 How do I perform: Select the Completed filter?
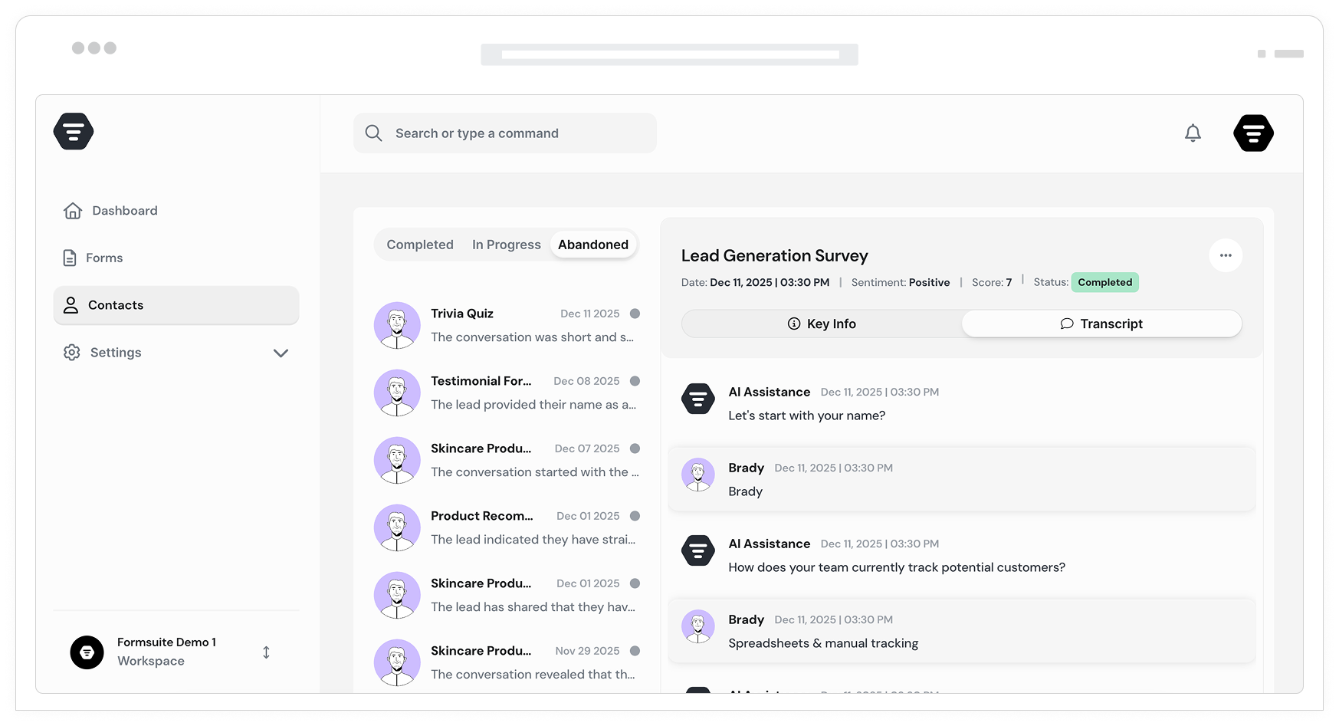pyautogui.click(x=420, y=245)
